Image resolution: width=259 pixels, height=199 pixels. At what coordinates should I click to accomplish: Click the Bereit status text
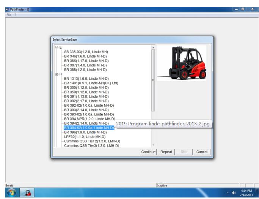pos(9,185)
